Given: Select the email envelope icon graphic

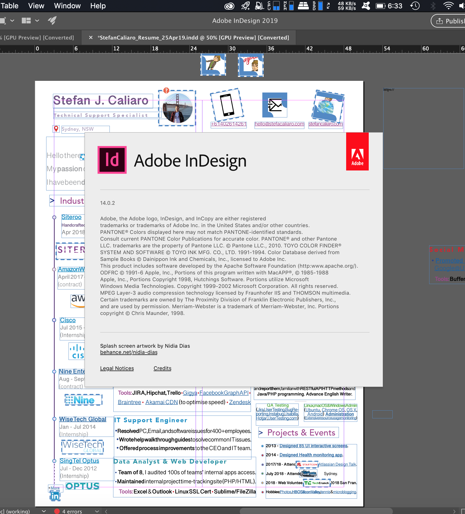Looking at the screenshot, I should point(275,105).
